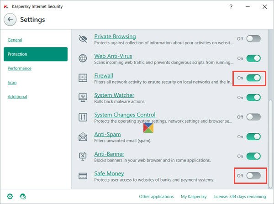Click the Firewall brick wall icon

click(x=83, y=78)
